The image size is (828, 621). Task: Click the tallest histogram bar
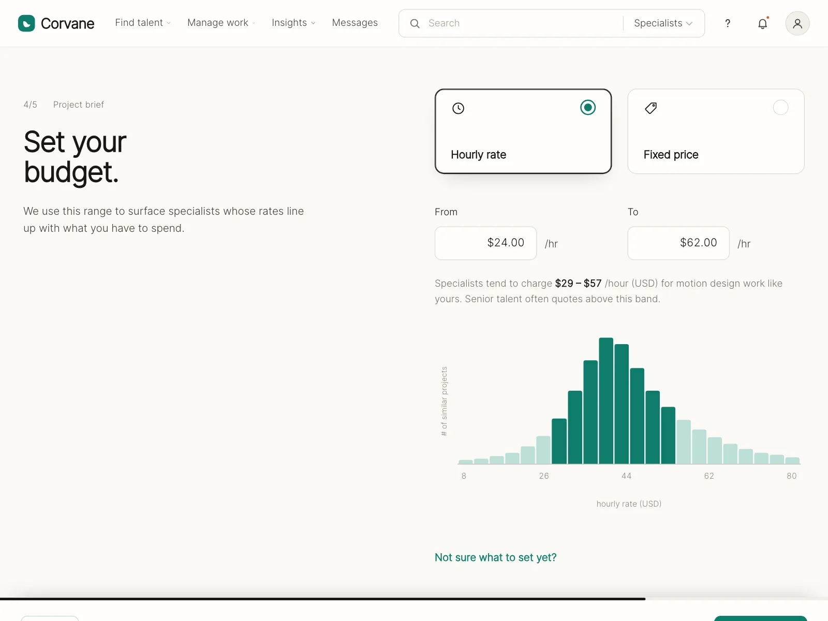(x=606, y=401)
